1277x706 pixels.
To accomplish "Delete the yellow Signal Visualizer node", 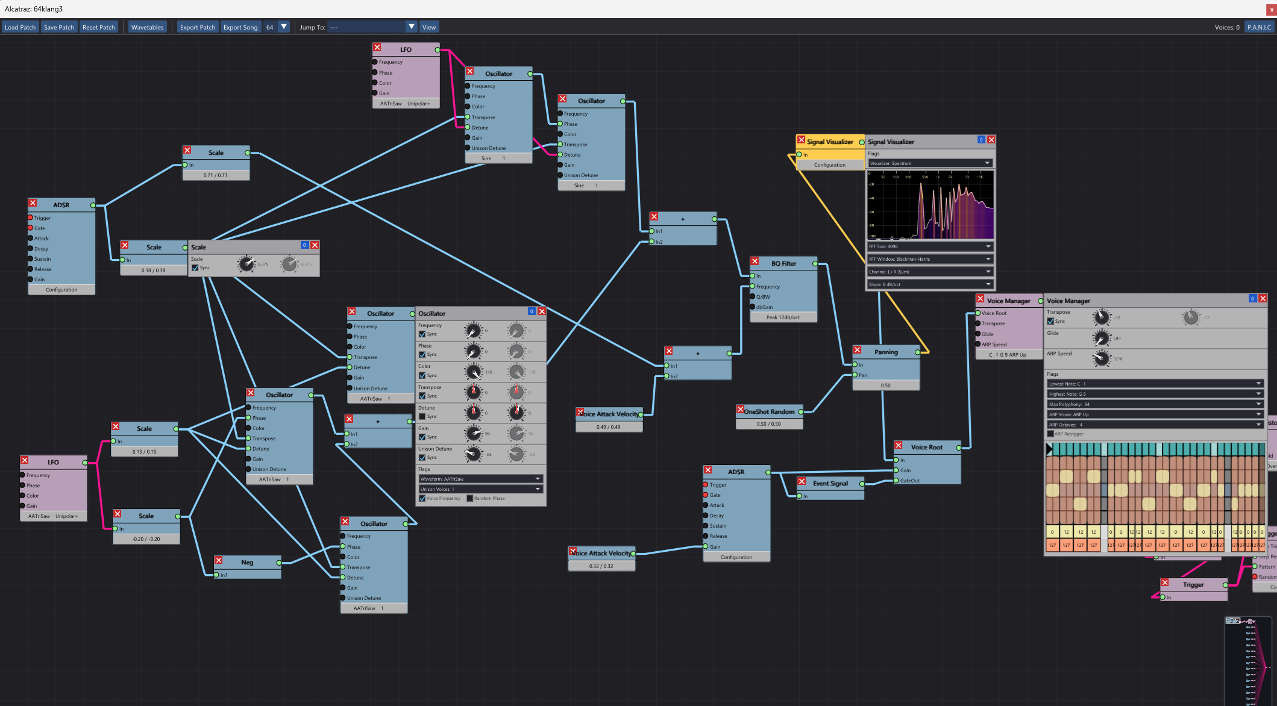I will point(801,140).
